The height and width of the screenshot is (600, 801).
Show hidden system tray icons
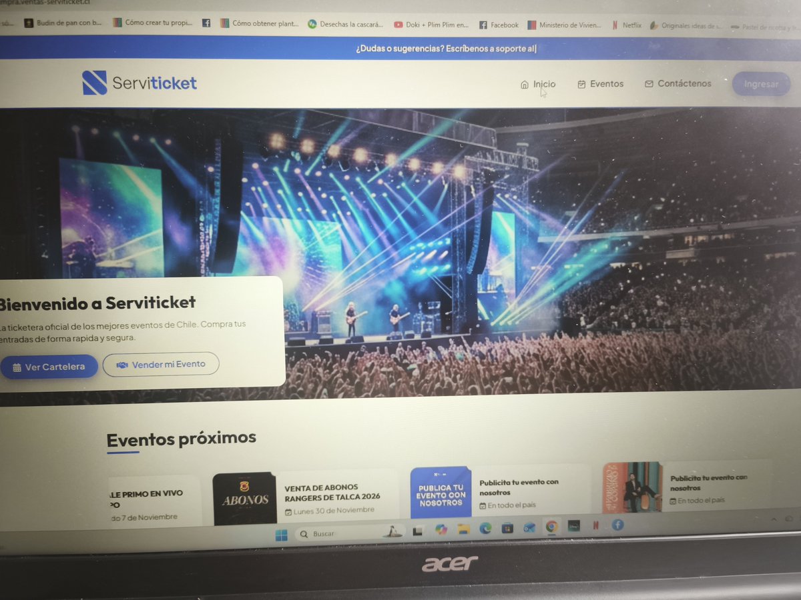pyautogui.click(x=774, y=519)
